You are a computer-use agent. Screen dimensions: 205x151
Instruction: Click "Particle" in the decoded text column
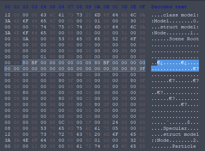184,146
